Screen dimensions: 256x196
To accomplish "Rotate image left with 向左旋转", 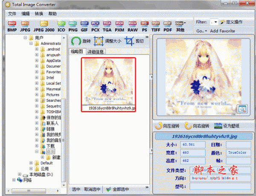I will [167, 126].
